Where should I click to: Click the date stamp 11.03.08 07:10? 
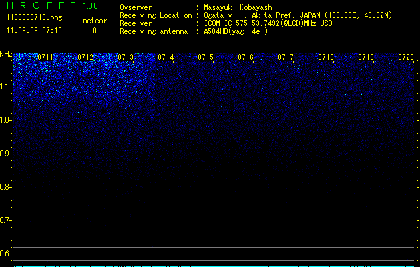[34, 31]
